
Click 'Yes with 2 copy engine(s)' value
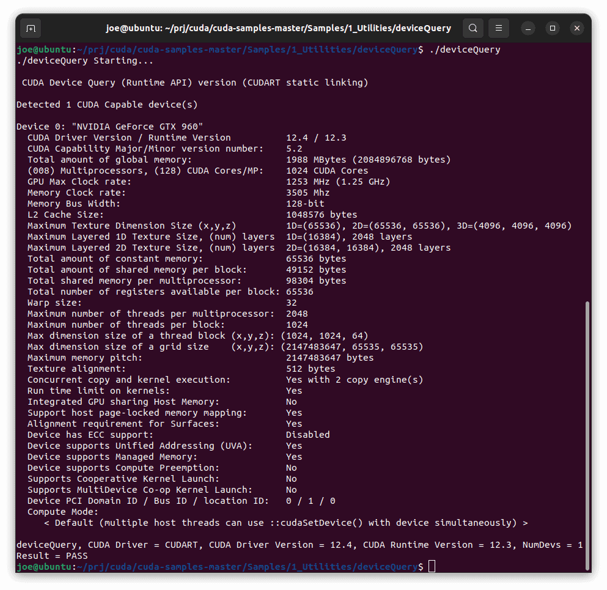pyautogui.click(x=355, y=380)
